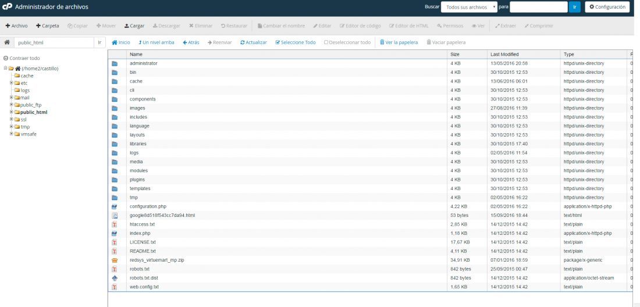Create new file with Archivo button
Screen dimensions: 640x307
click(17, 26)
